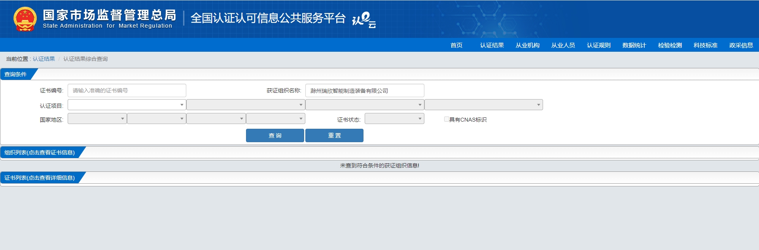Open the third 国家地区 dropdown
This screenshot has height=250, width=759.
tap(216, 118)
